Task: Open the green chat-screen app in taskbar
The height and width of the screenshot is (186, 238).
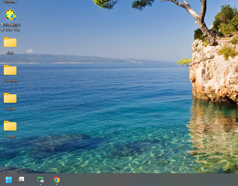Action: (x=40, y=180)
